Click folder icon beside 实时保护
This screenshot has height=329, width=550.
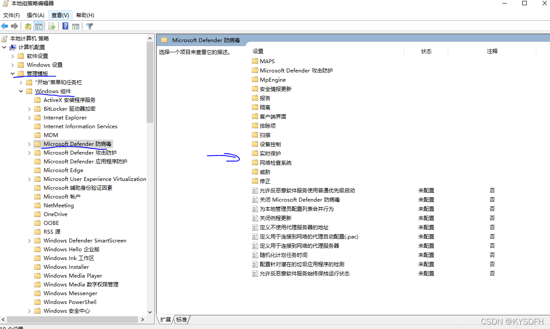[x=255, y=153]
